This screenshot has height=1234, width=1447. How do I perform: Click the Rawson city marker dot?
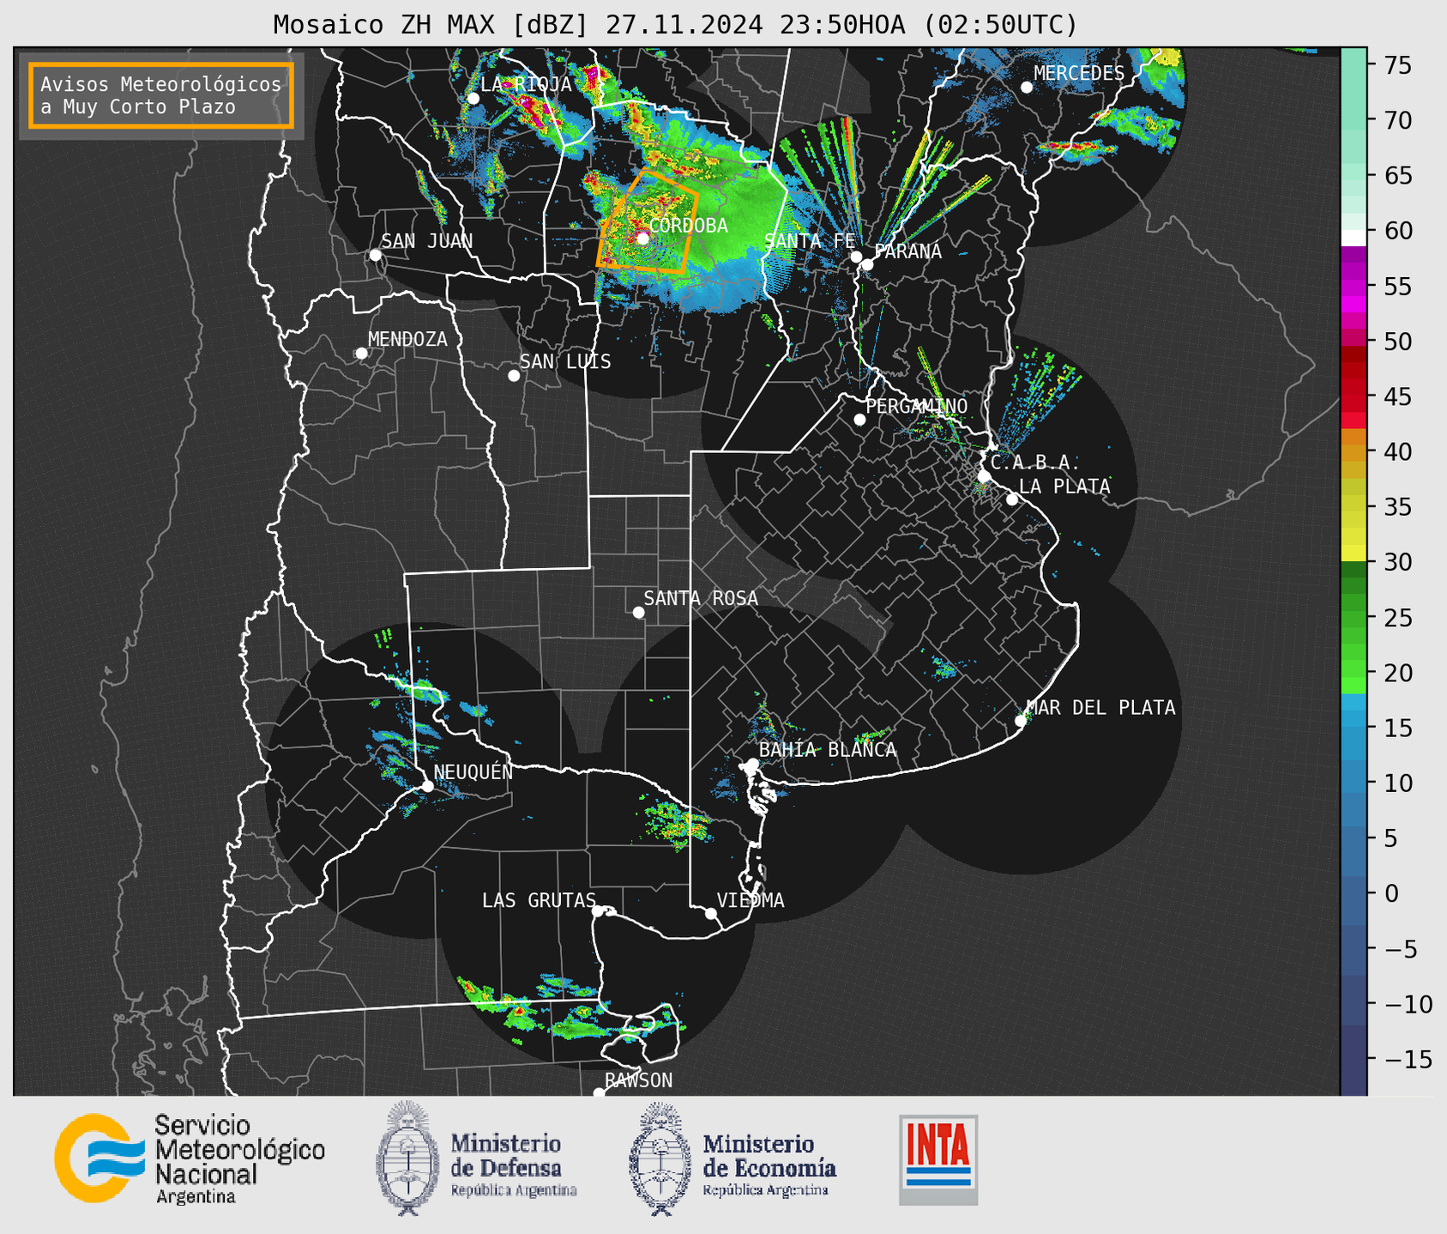click(599, 1093)
